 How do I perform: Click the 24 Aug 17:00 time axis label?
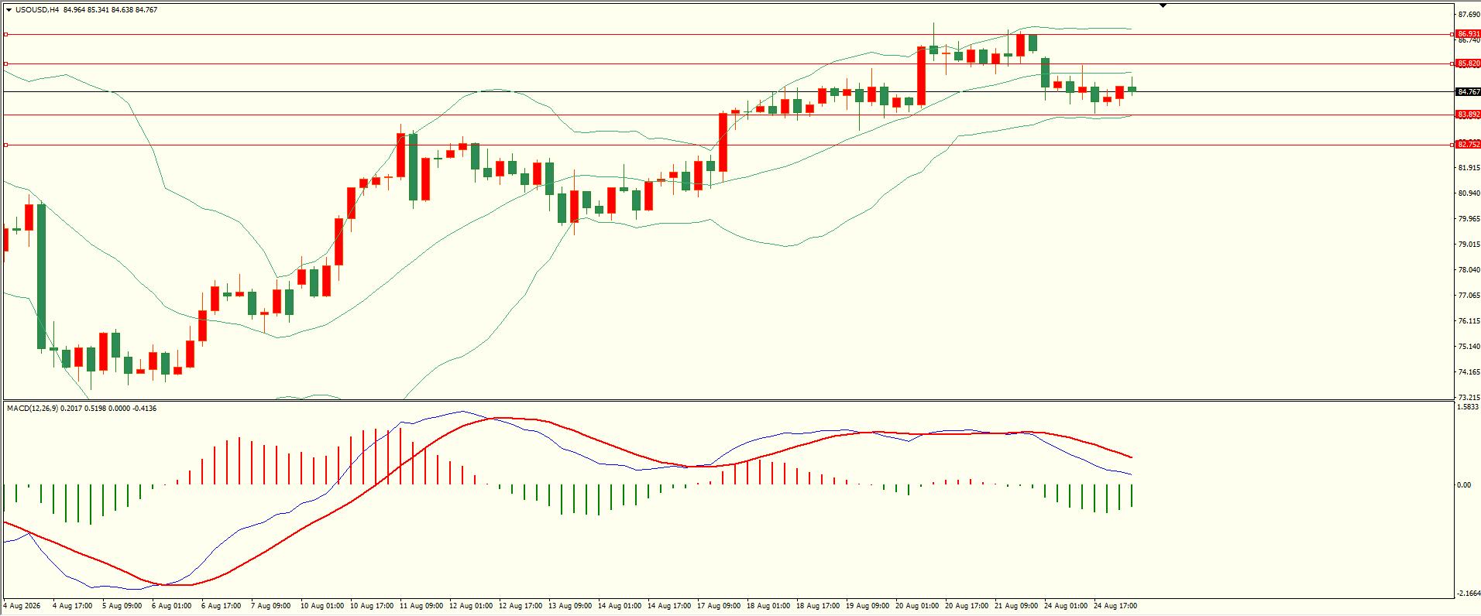tap(1115, 606)
